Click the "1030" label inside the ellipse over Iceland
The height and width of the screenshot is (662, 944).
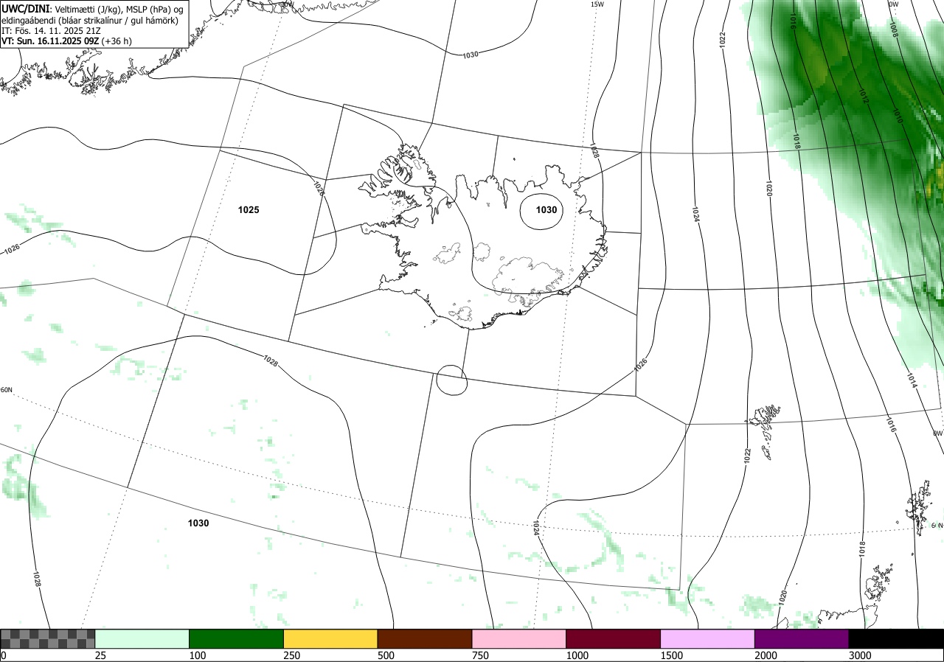click(x=546, y=210)
